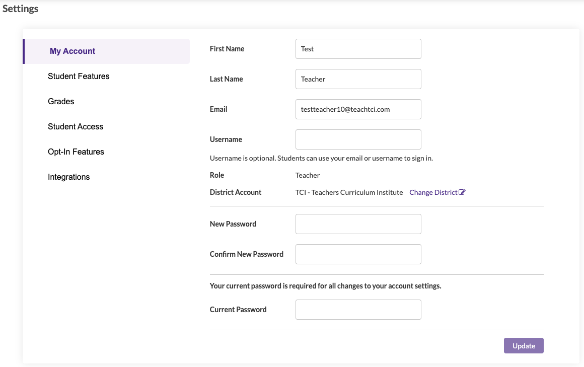Open the Opt-In Features settings
Viewport: 584px width, 367px height.
click(76, 152)
